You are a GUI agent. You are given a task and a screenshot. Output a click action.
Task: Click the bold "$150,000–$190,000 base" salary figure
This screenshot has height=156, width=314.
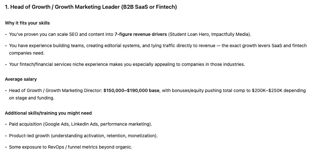[131, 90]
